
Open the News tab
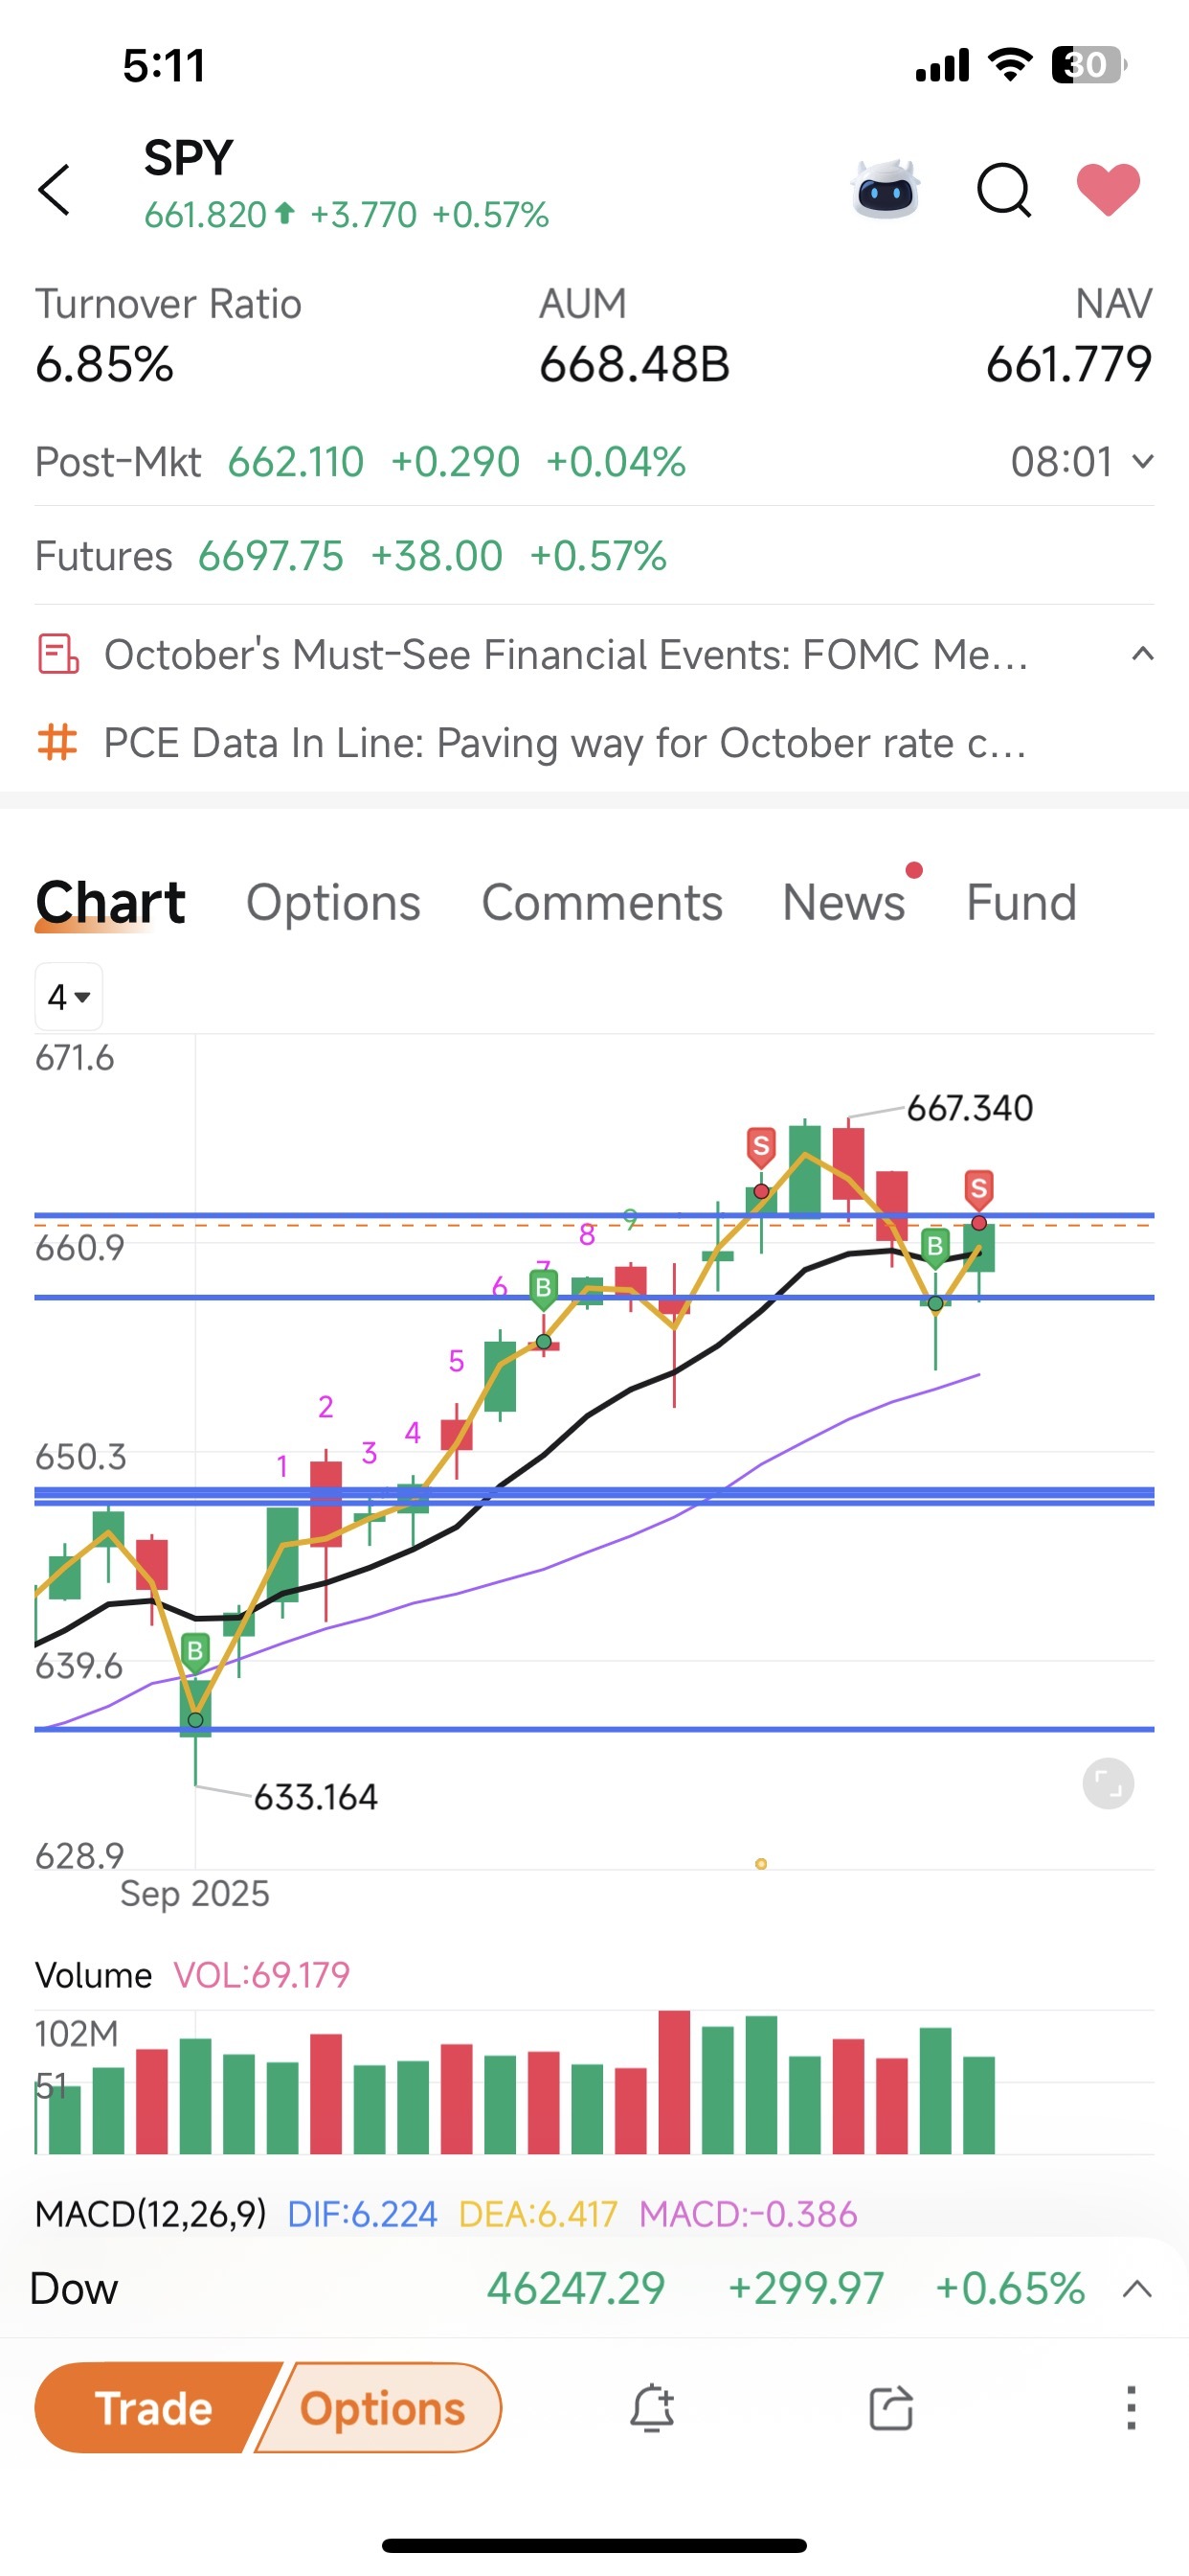843,902
